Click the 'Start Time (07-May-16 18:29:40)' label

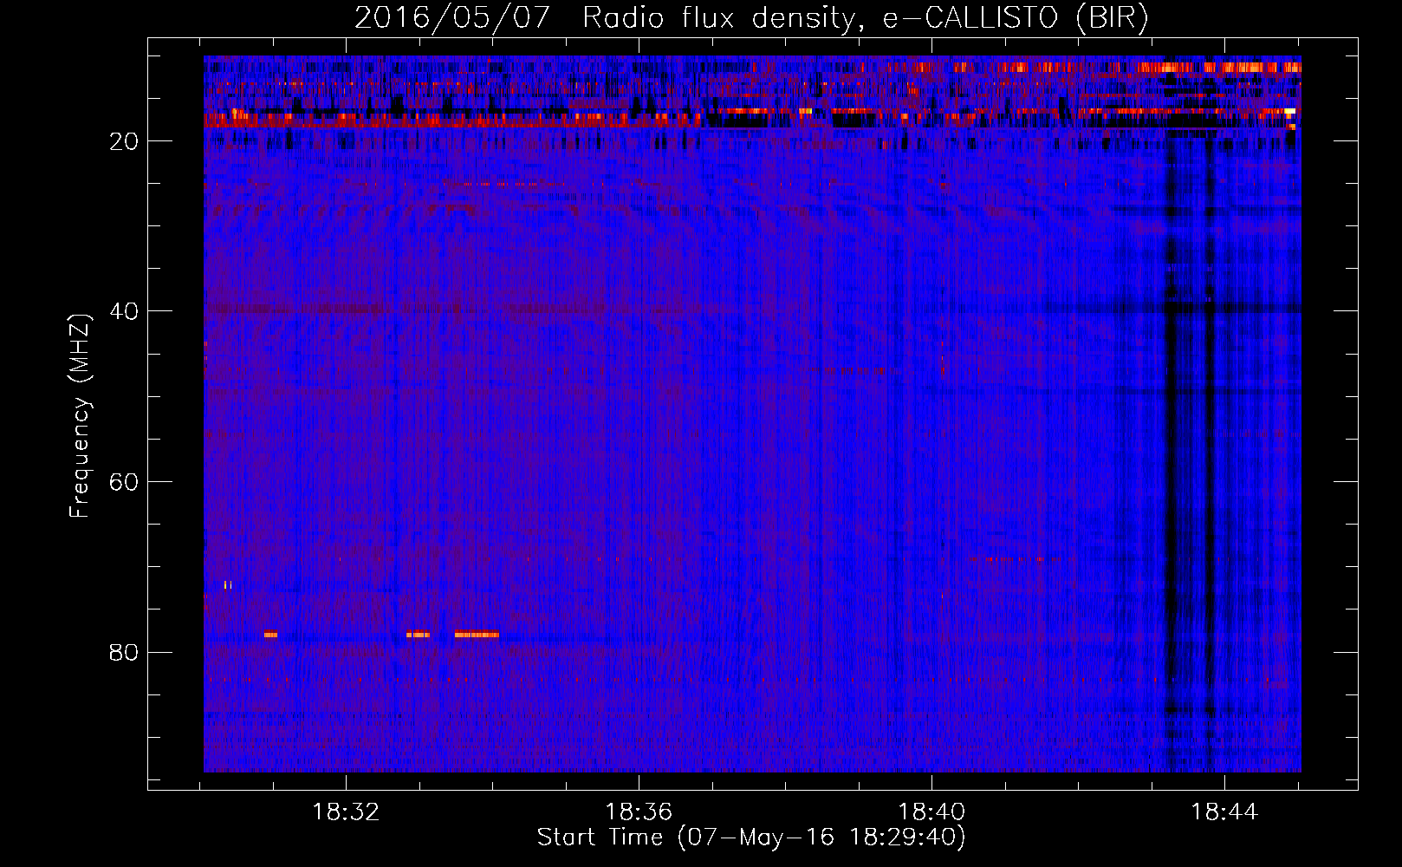(x=751, y=838)
